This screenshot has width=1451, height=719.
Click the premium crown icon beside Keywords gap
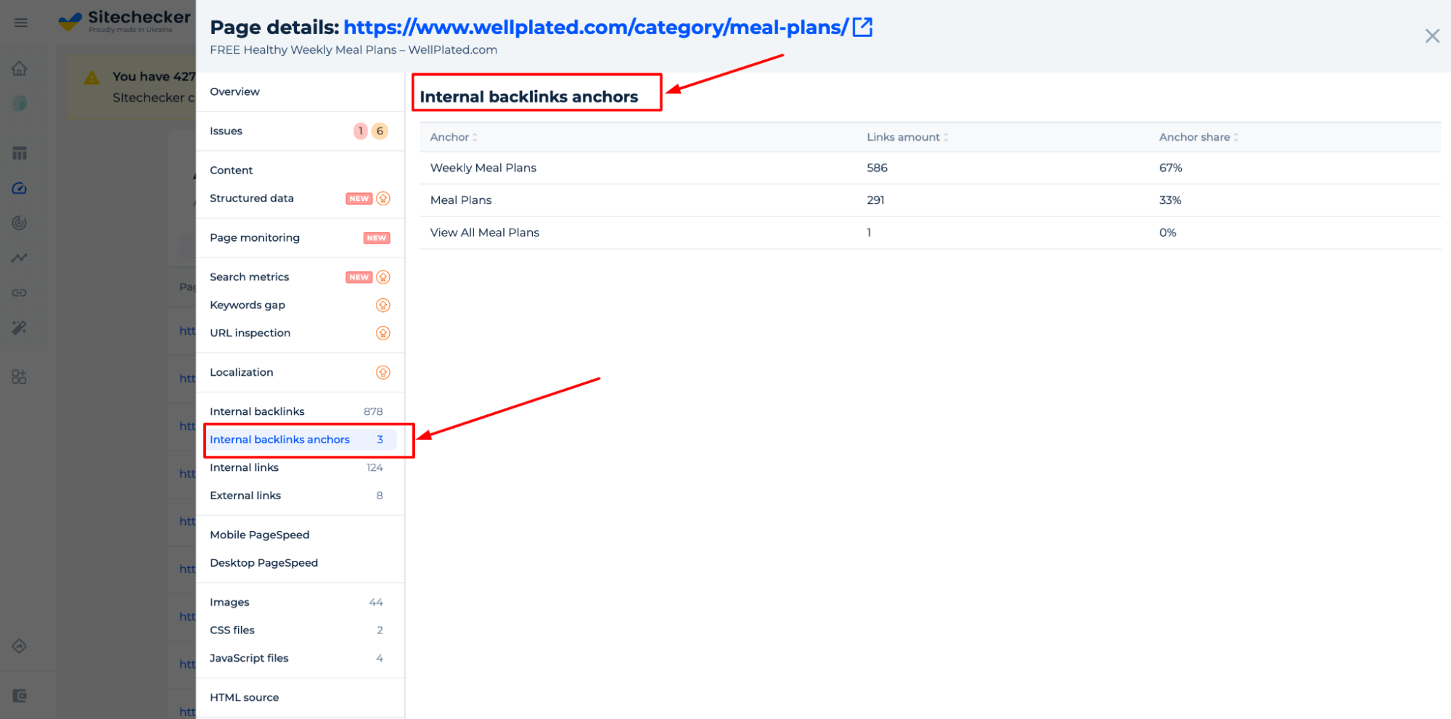[383, 305]
